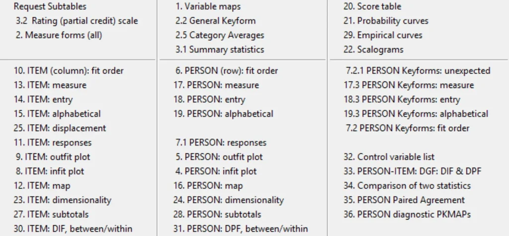
Task: Select 3.2 Rating (partial credit) scale
Action: (77, 21)
